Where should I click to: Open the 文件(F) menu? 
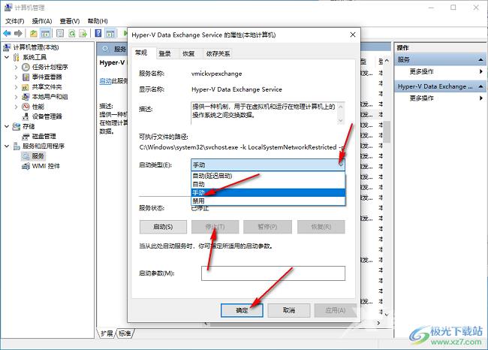point(14,21)
